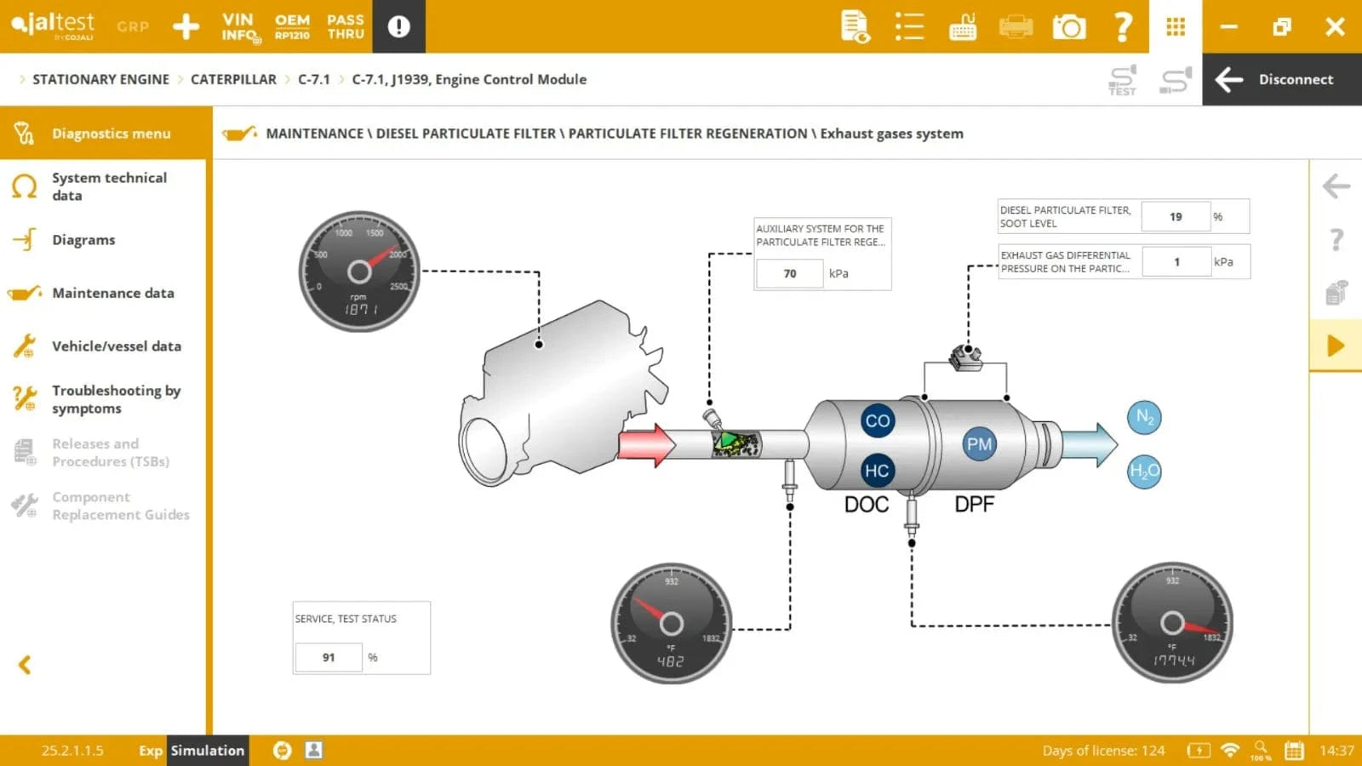Select the PASS THRU icon

coord(345,26)
